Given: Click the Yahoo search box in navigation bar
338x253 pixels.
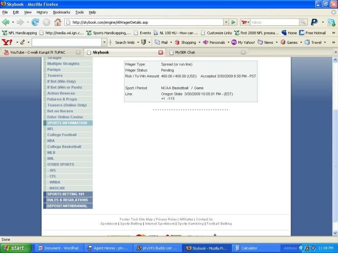Looking at the screenshot, I should click(x=275, y=22).
